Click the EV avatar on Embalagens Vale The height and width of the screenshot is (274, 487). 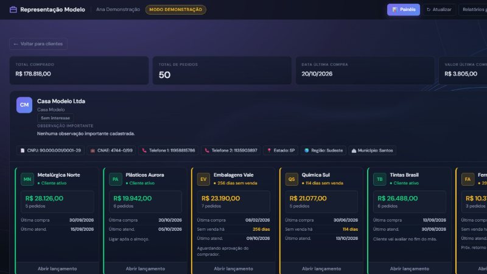coord(203,179)
